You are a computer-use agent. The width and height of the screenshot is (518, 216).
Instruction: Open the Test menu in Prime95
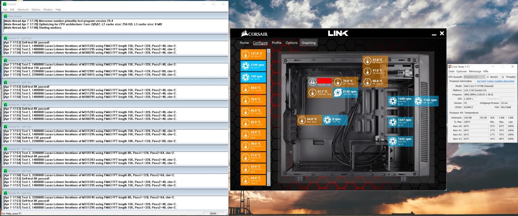click(x=5, y=10)
